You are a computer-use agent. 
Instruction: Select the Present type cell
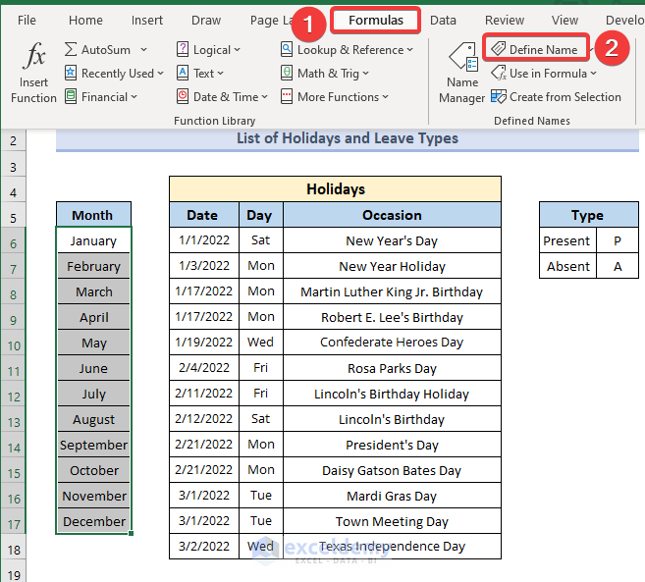[567, 240]
